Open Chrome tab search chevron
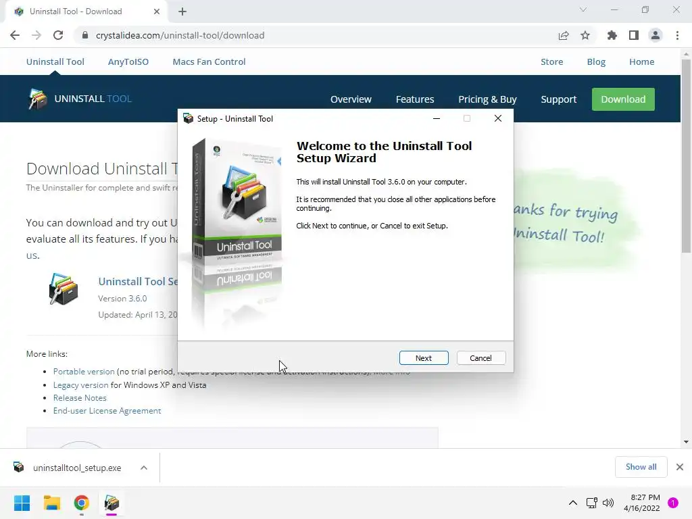 (583, 9)
